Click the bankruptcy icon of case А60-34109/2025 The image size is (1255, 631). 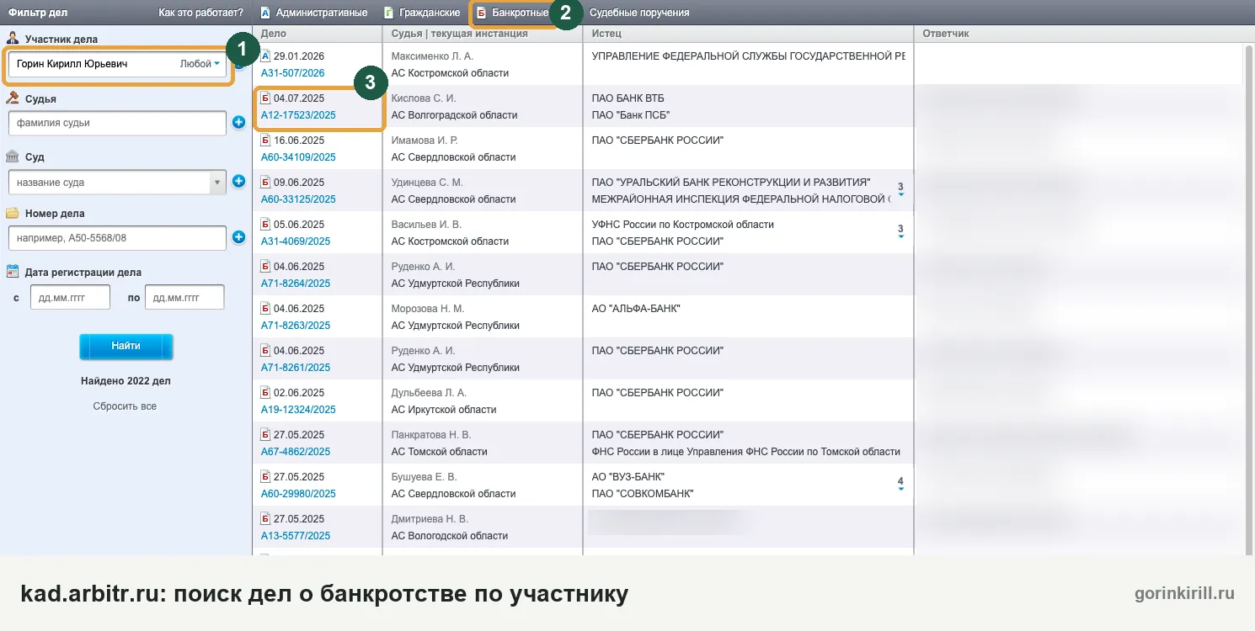265,140
